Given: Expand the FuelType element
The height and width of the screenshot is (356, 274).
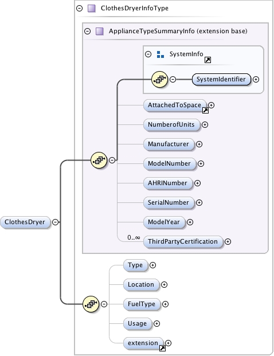Looking at the screenshot, I should tap(165, 304).
